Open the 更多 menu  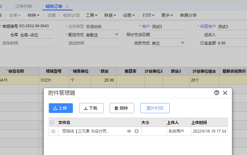pyautogui.click(x=167, y=15)
